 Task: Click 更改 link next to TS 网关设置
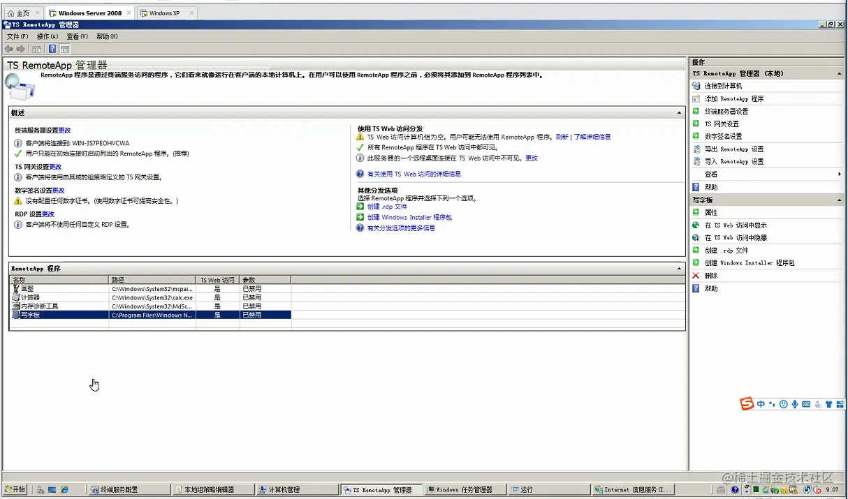[x=55, y=167]
